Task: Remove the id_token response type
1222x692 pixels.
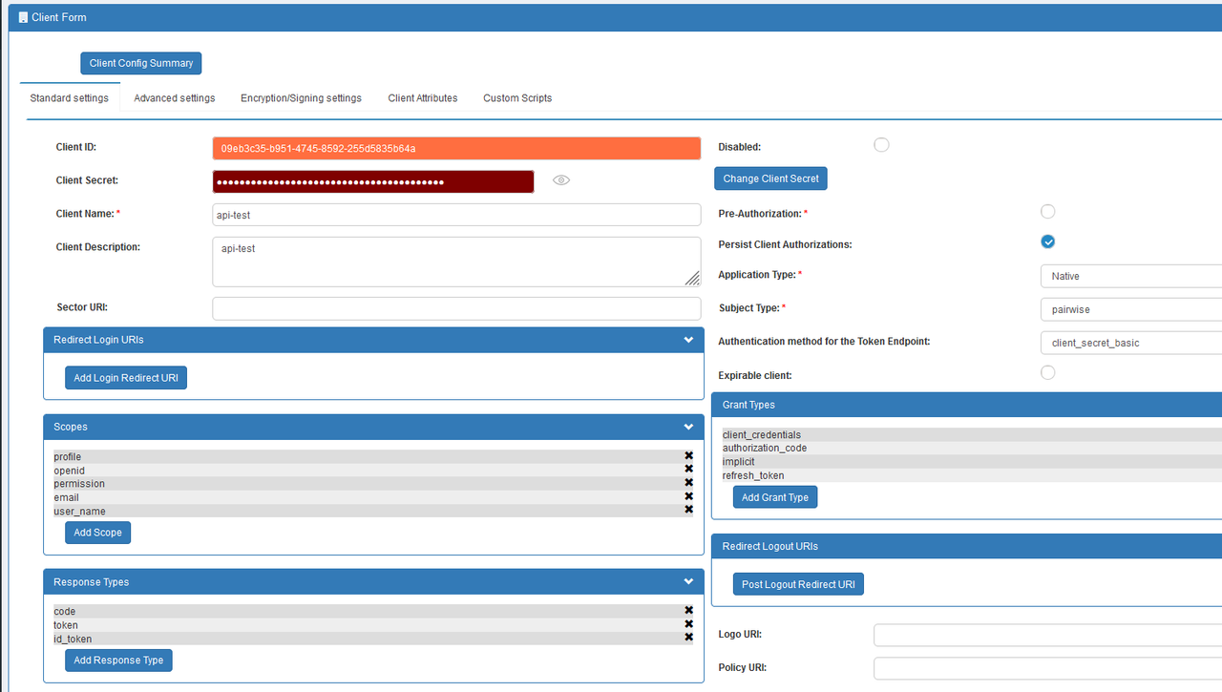Action: [688, 638]
